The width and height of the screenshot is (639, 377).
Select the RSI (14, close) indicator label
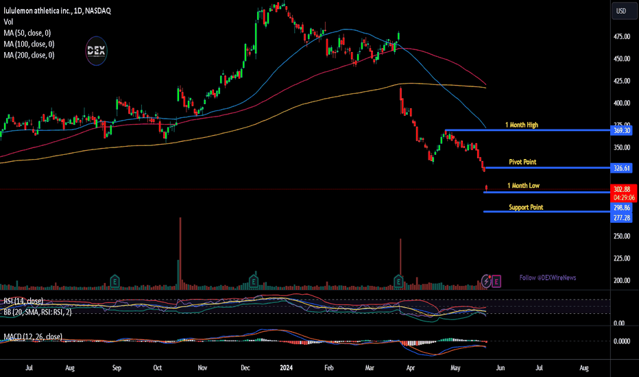click(x=23, y=301)
